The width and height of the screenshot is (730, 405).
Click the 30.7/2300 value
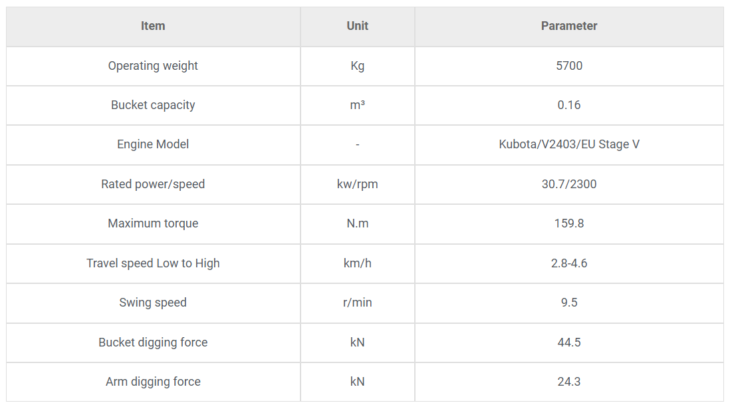tap(569, 184)
